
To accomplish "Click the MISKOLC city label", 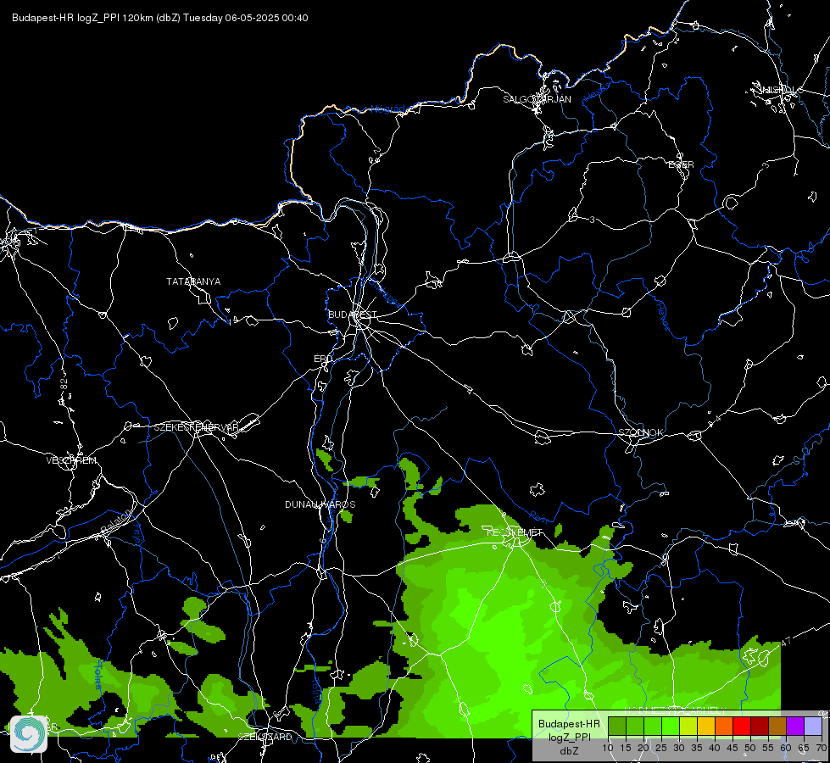I will [x=780, y=90].
